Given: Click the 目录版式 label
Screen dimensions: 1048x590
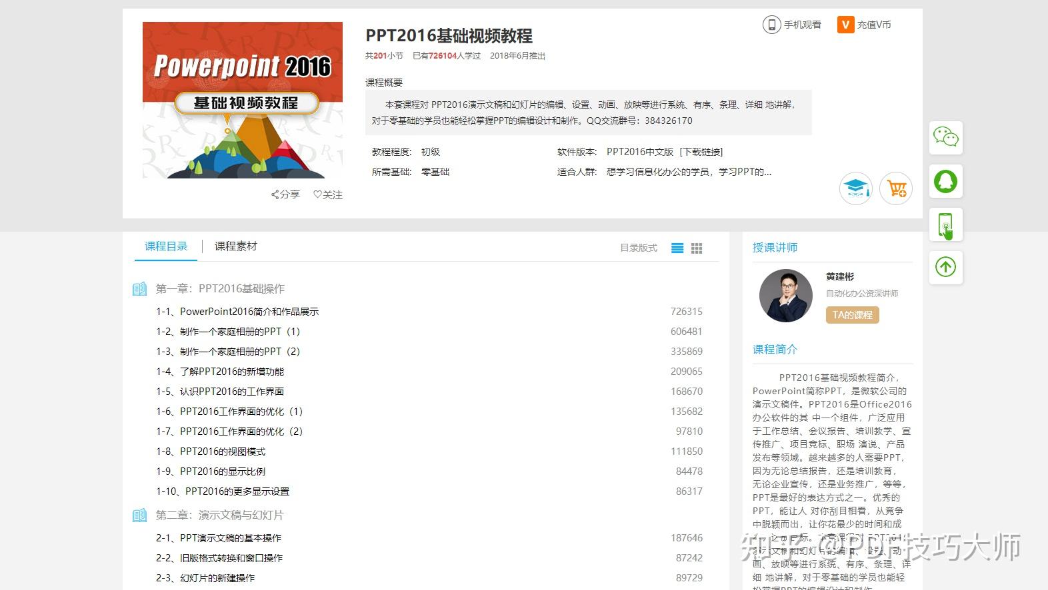Looking at the screenshot, I should click(x=639, y=248).
